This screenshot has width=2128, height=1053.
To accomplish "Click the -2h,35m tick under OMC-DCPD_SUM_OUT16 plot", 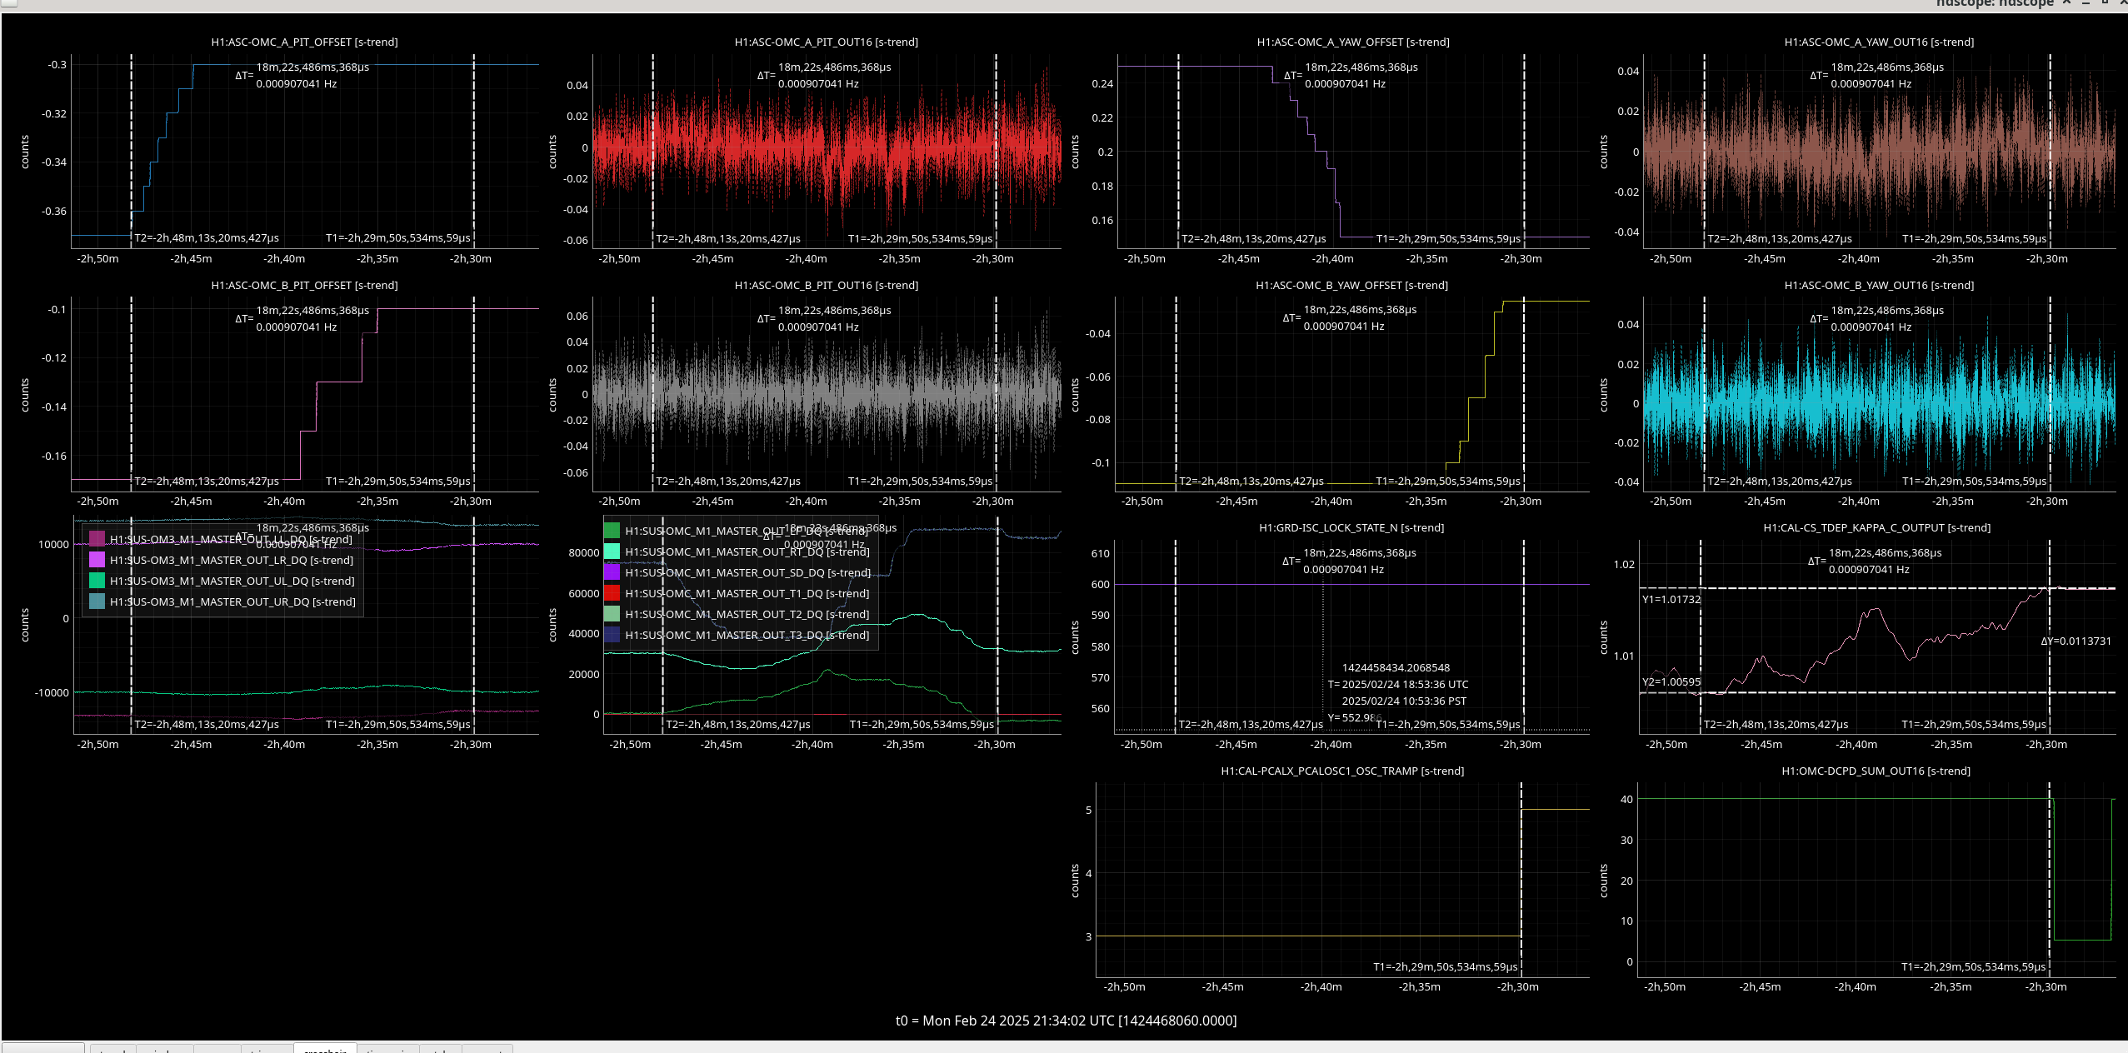I will (x=1951, y=986).
